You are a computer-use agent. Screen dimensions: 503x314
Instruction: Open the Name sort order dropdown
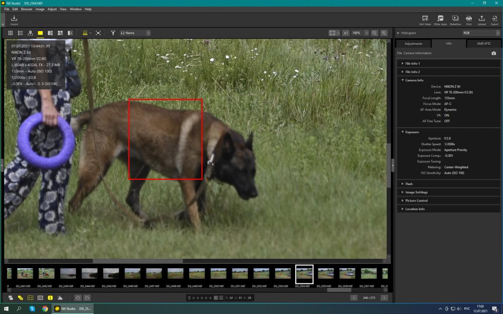135,33
